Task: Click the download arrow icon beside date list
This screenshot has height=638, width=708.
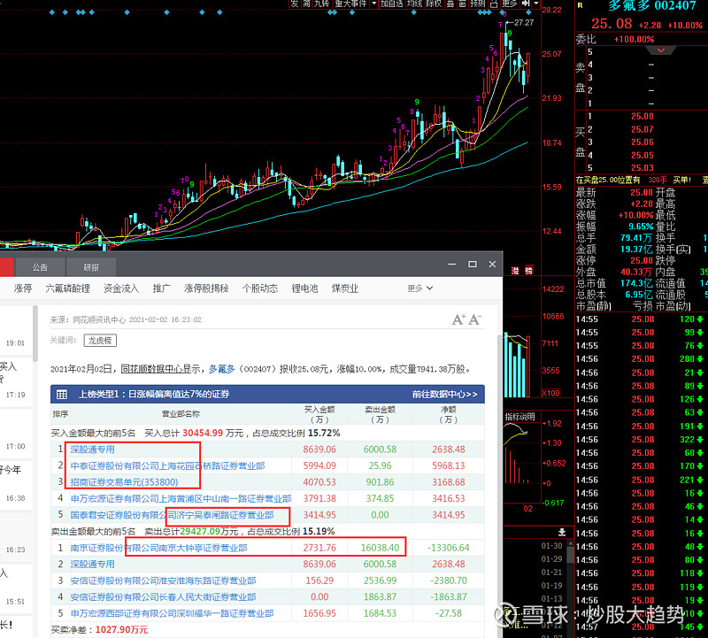Action: click(x=562, y=532)
